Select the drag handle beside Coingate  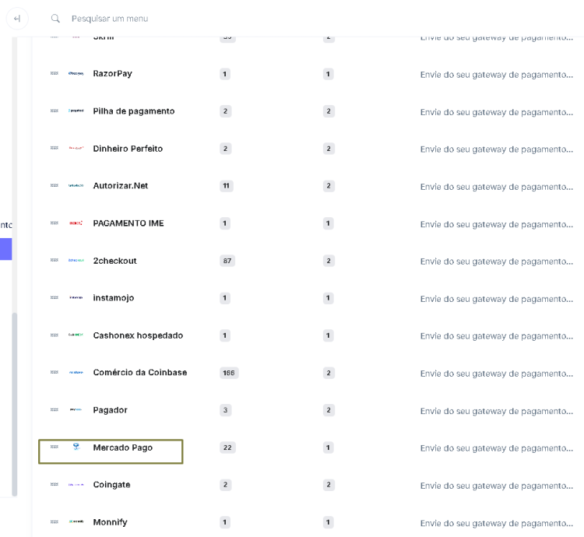click(x=54, y=485)
